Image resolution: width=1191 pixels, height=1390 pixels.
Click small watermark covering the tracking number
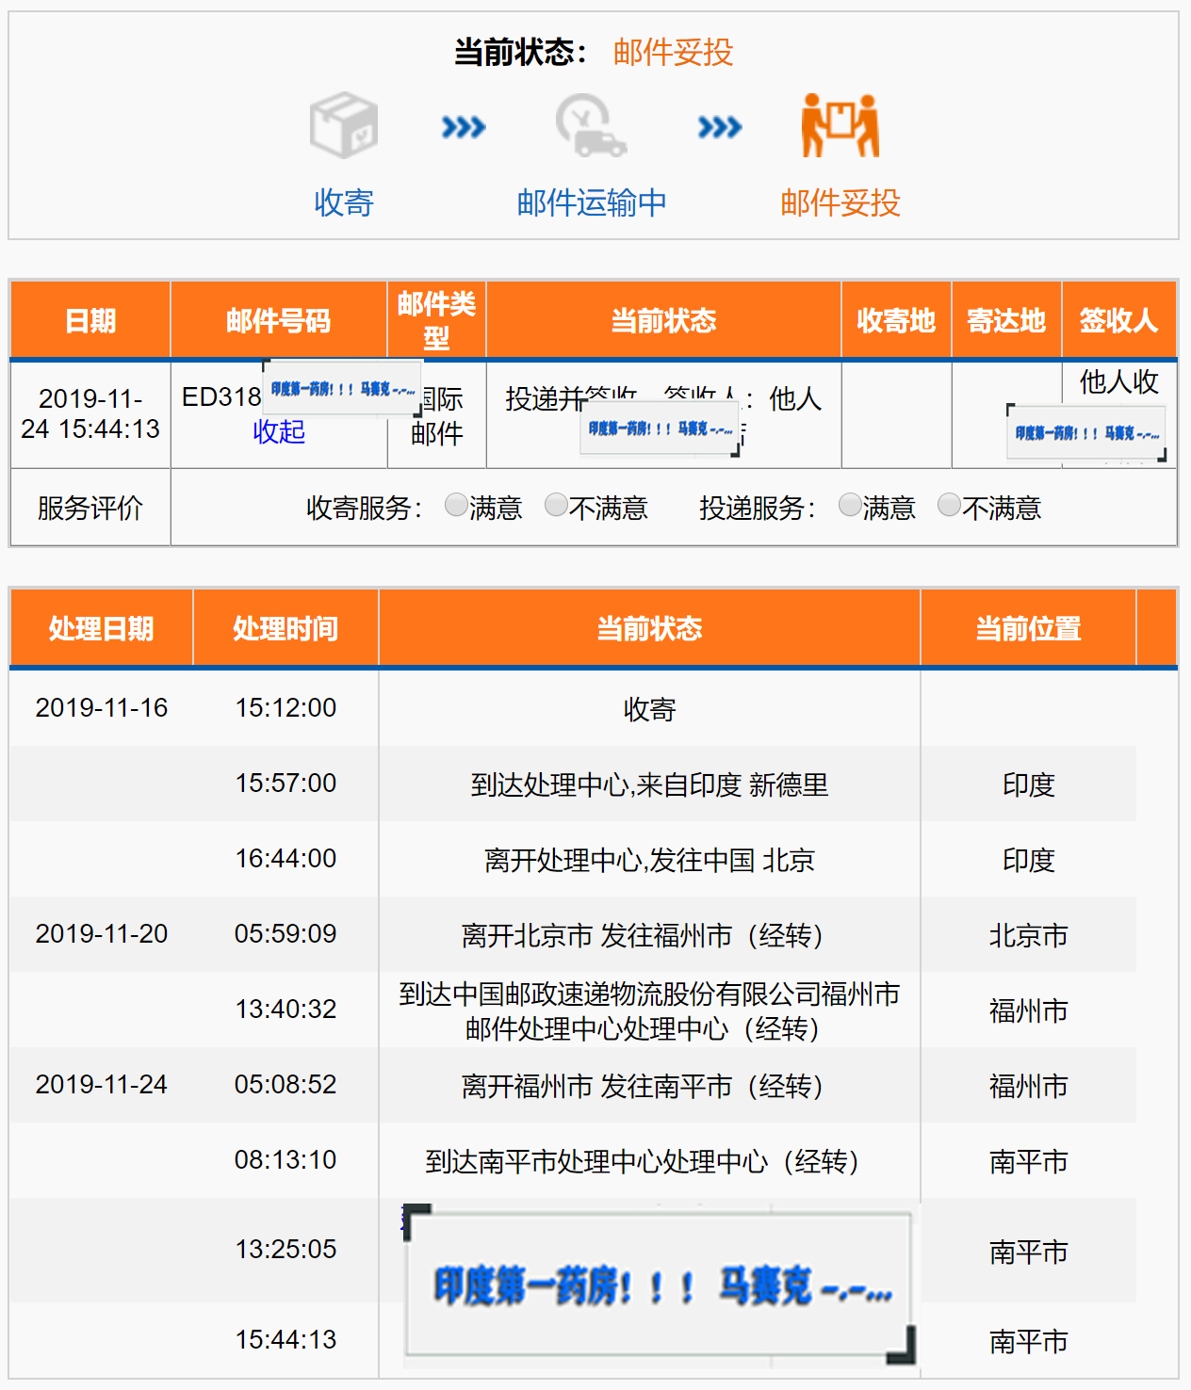(342, 389)
